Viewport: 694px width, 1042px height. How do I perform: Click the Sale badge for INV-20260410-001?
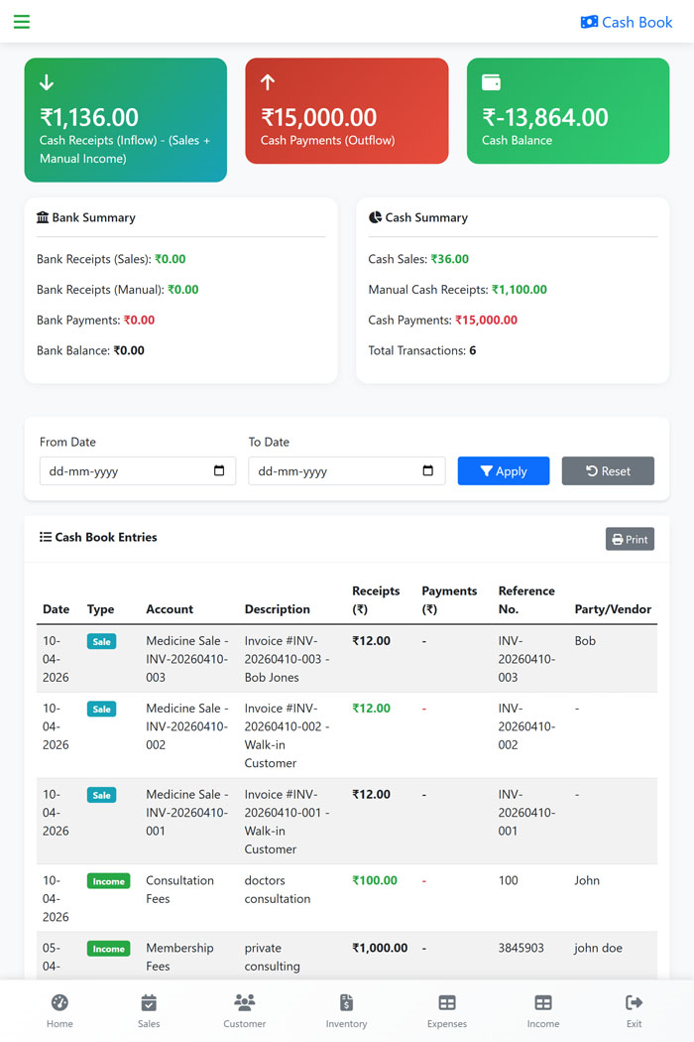(x=101, y=795)
